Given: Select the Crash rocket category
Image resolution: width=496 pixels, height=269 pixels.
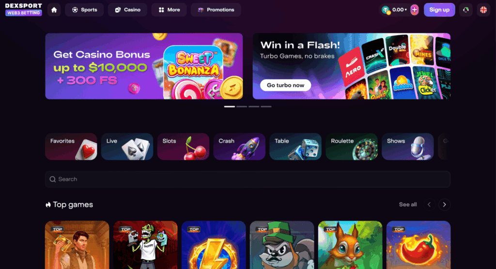Looking at the screenshot, I should pos(239,147).
